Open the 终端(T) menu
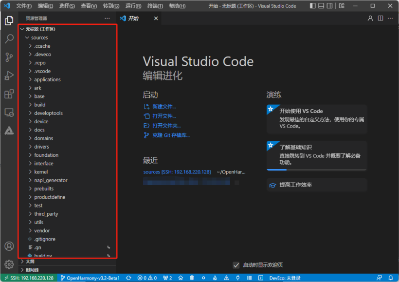 click(155, 6)
